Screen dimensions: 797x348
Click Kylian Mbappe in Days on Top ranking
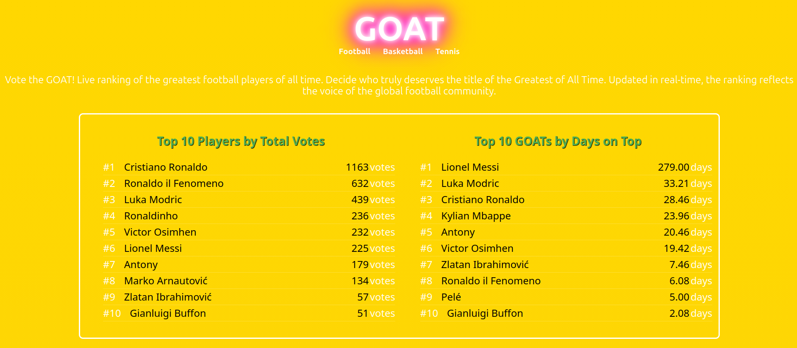pos(476,216)
